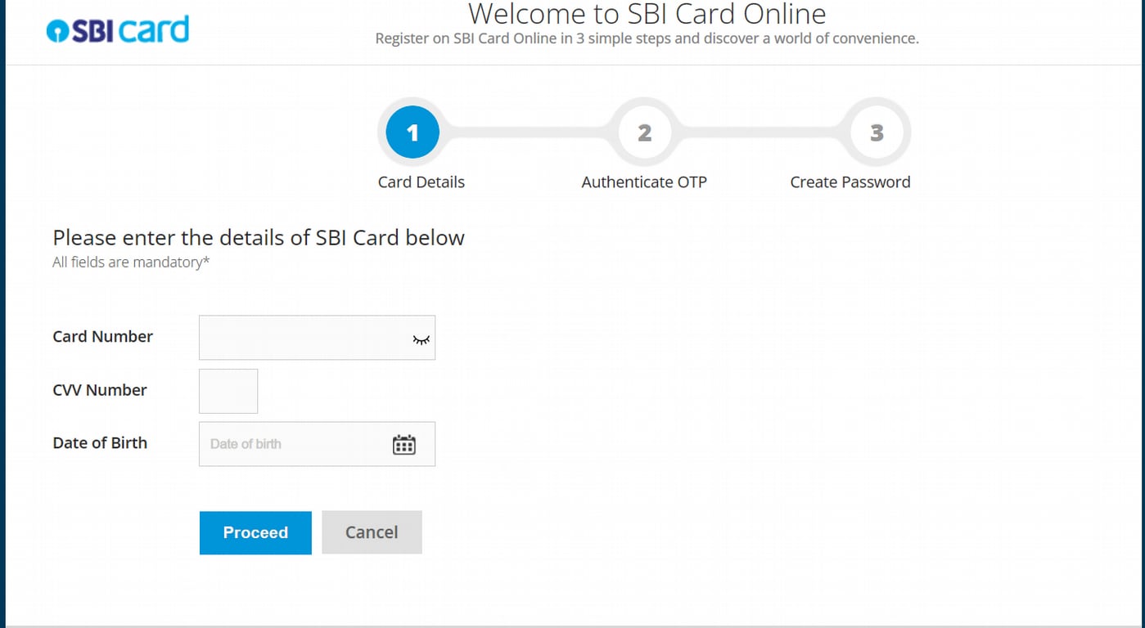Select step 1 circle for Card Details

pos(412,132)
